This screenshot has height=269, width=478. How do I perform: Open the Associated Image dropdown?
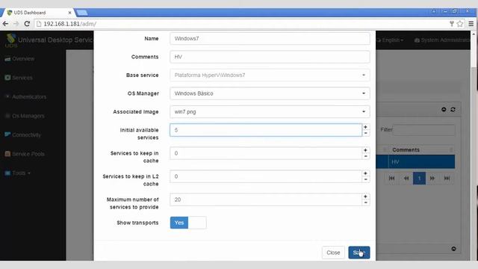click(x=270, y=111)
